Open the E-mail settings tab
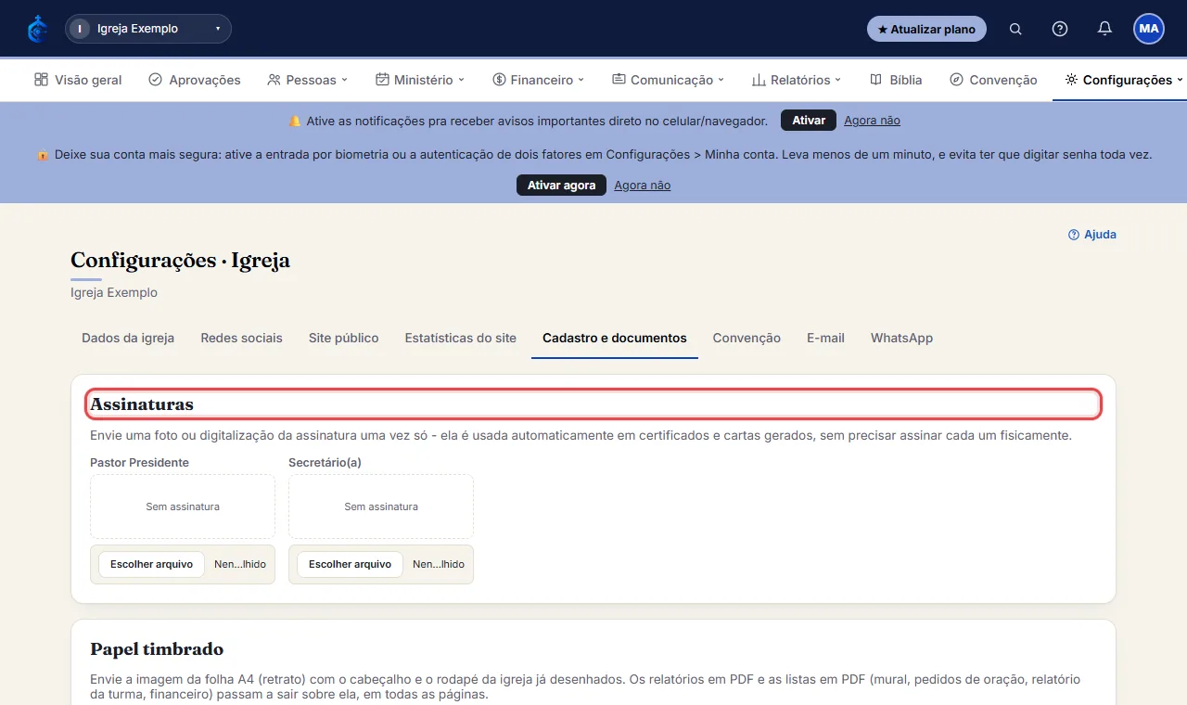The height and width of the screenshot is (705, 1187). [x=825, y=339]
